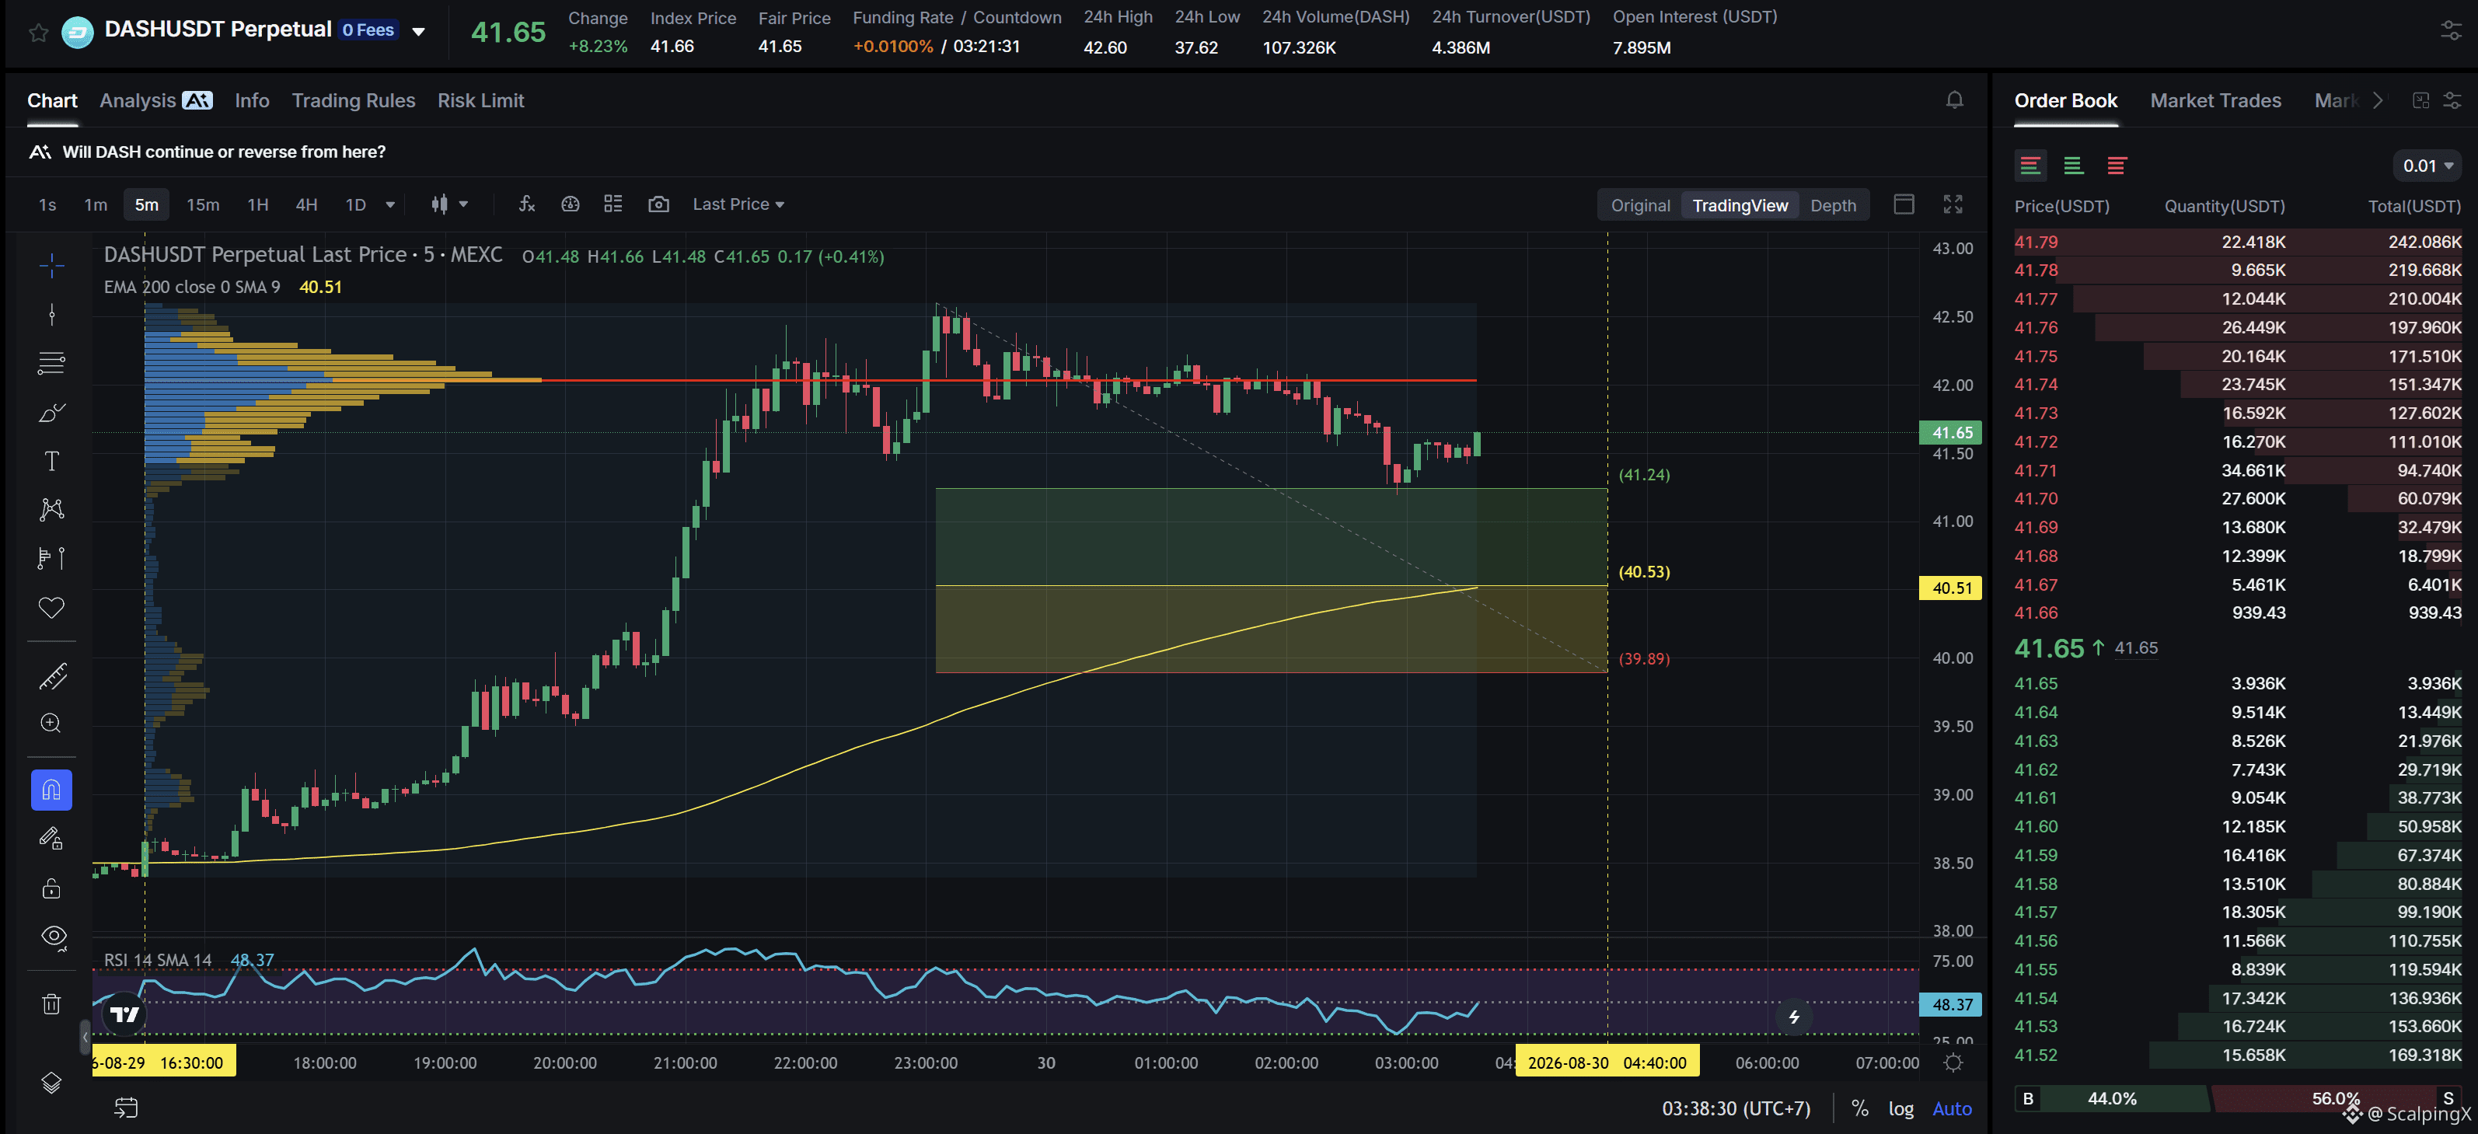Activate the ruler measure tool
Image resolution: width=2478 pixels, height=1134 pixels.
coord(52,676)
